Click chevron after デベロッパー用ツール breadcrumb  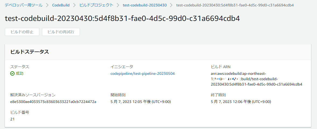[47, 5]
